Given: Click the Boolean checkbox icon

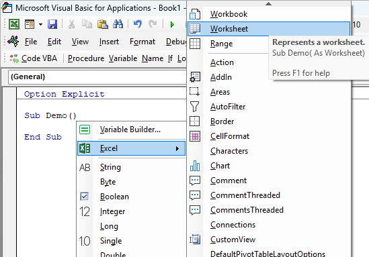Looking at the screenshot, I should 84,197.
